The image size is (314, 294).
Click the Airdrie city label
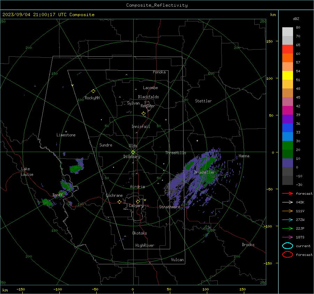point(137,187)
